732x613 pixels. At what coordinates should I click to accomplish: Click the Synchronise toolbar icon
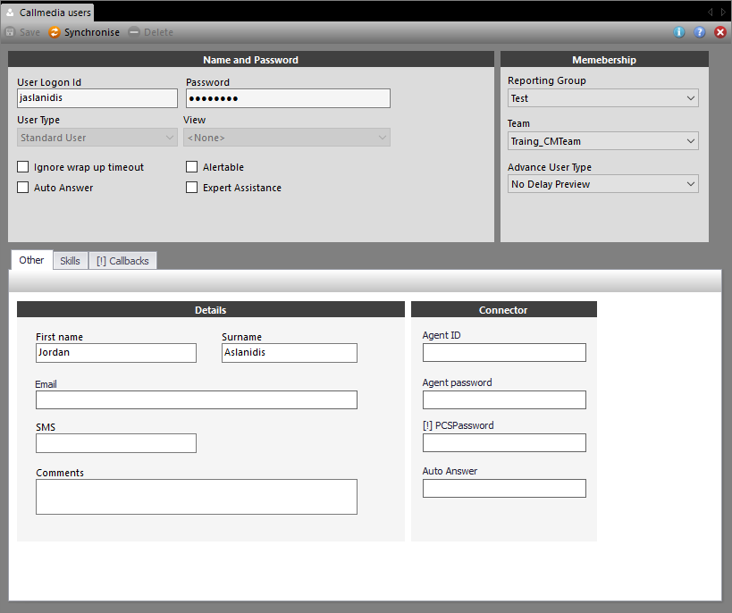tap(55, 32)
